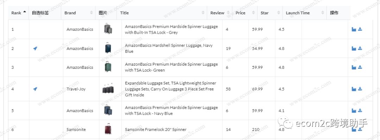Open Samsonite Framelock 20" Spinner title
The height and width of the screenshot is (140, 380).
[x=156, y=129]
